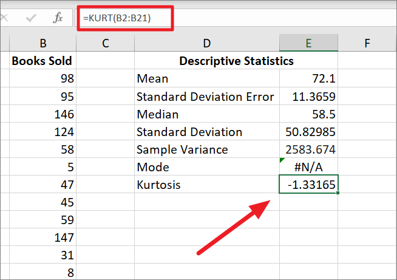Viewport: 397px width, 280px height.
Task: Select column B header
Action: point(42,43)
